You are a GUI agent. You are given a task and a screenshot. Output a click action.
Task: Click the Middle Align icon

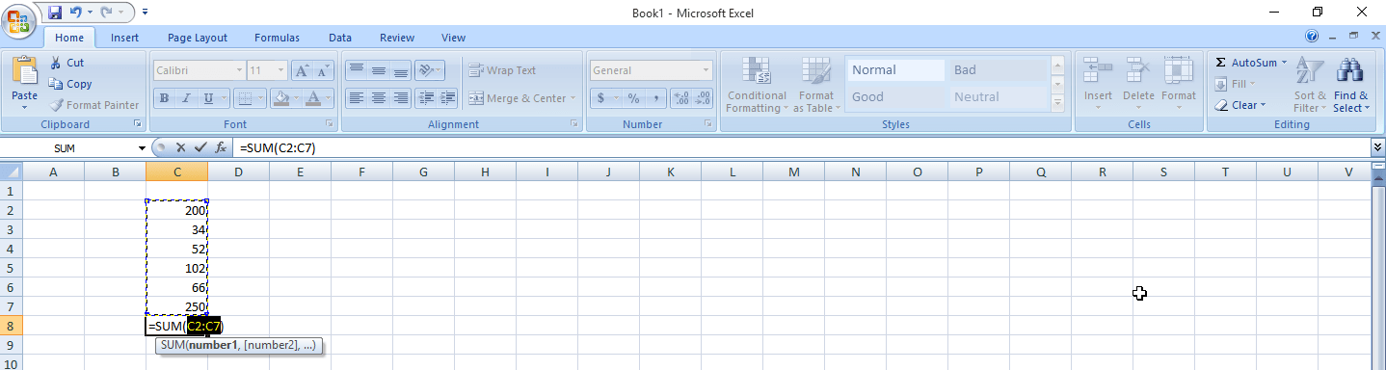378,70
